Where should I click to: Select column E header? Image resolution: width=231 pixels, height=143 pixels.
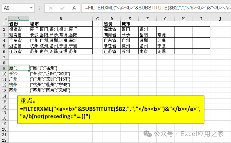(130, 19)
